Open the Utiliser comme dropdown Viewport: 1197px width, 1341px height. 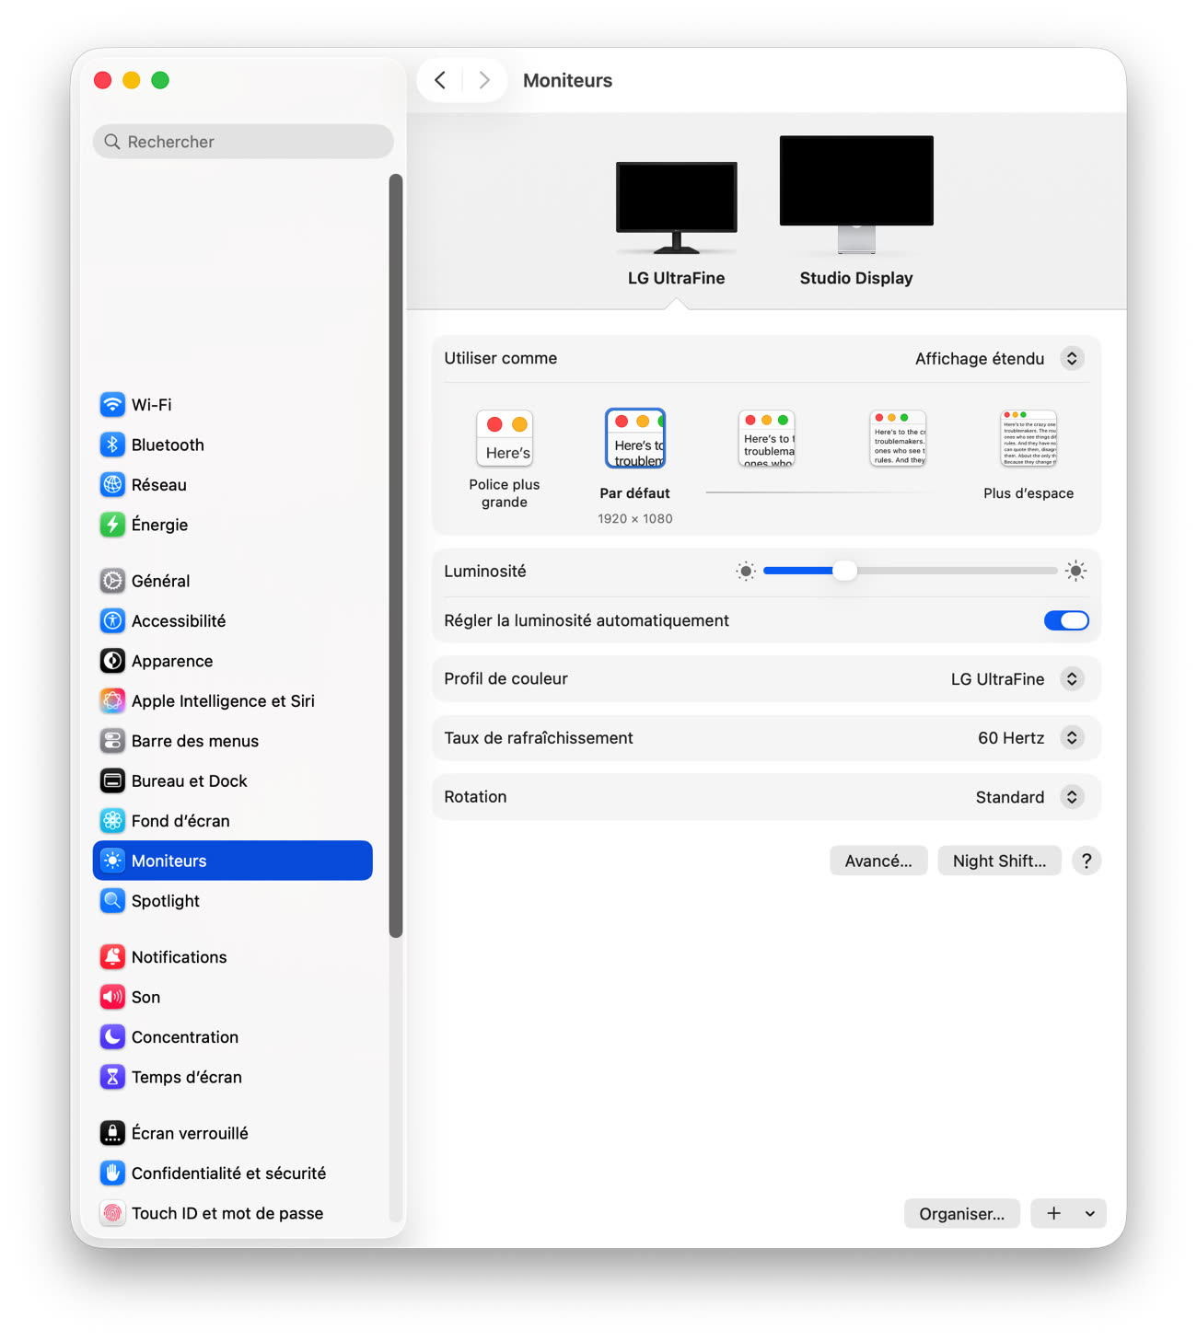[1071, 359]
